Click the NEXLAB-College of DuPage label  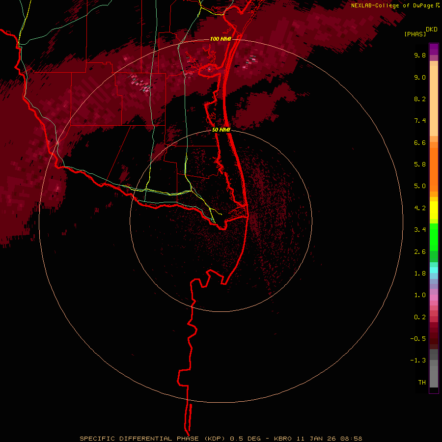[392, 5]
